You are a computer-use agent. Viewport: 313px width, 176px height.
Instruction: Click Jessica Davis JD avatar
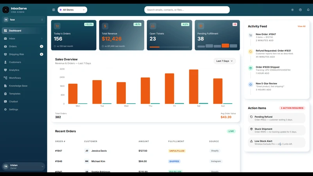click(x=86, y=151)
